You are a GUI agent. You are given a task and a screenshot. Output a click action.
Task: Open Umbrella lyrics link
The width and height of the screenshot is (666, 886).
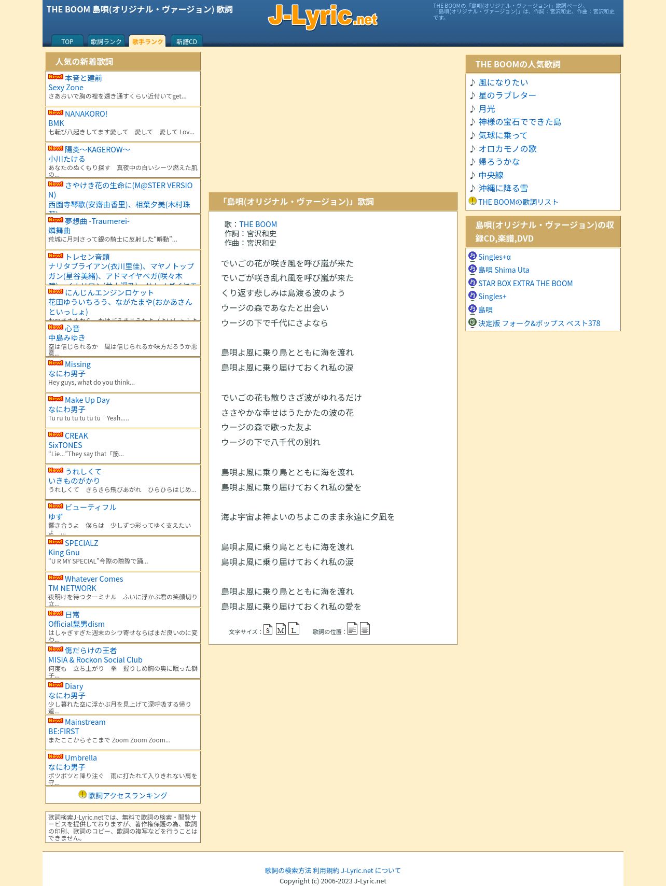point(81,758)
